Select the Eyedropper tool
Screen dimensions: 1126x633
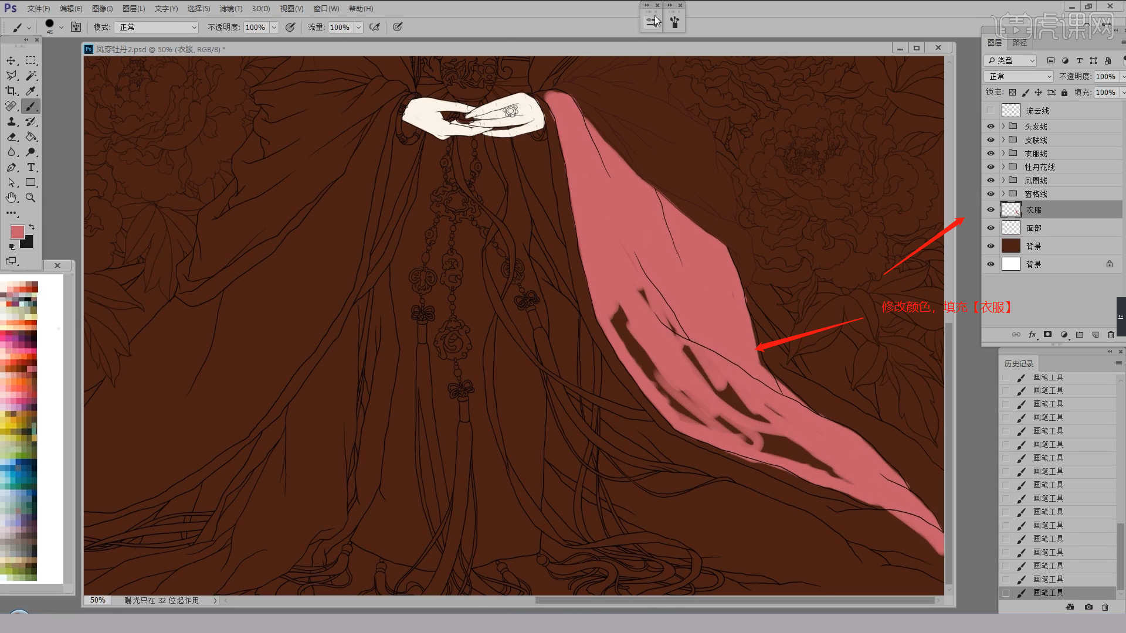31,91
